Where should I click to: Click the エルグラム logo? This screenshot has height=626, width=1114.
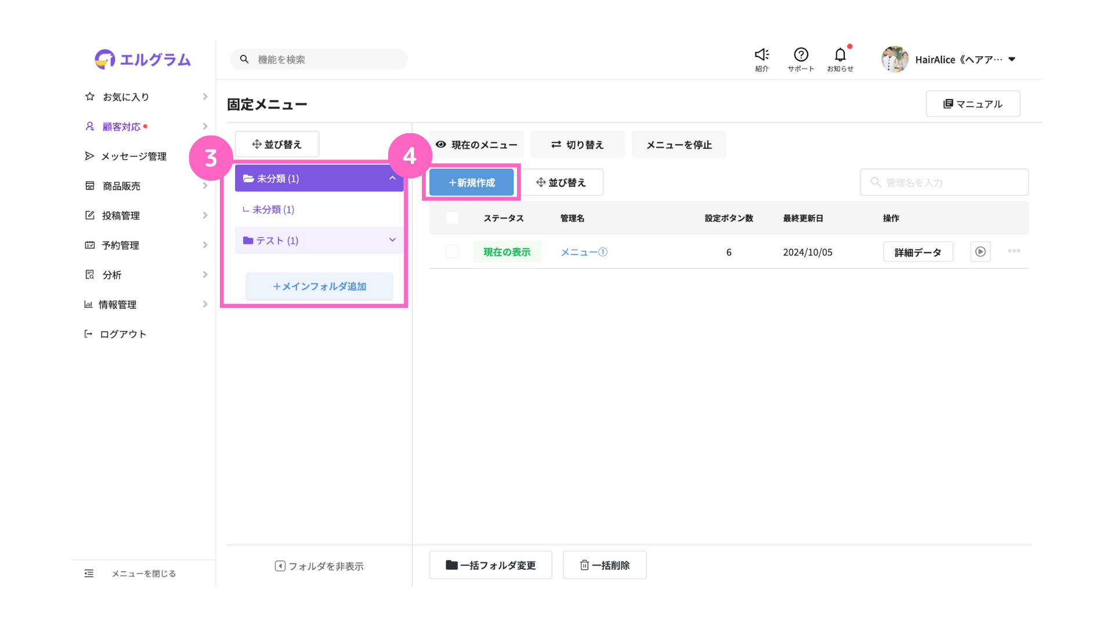click(x=143, y=59)
